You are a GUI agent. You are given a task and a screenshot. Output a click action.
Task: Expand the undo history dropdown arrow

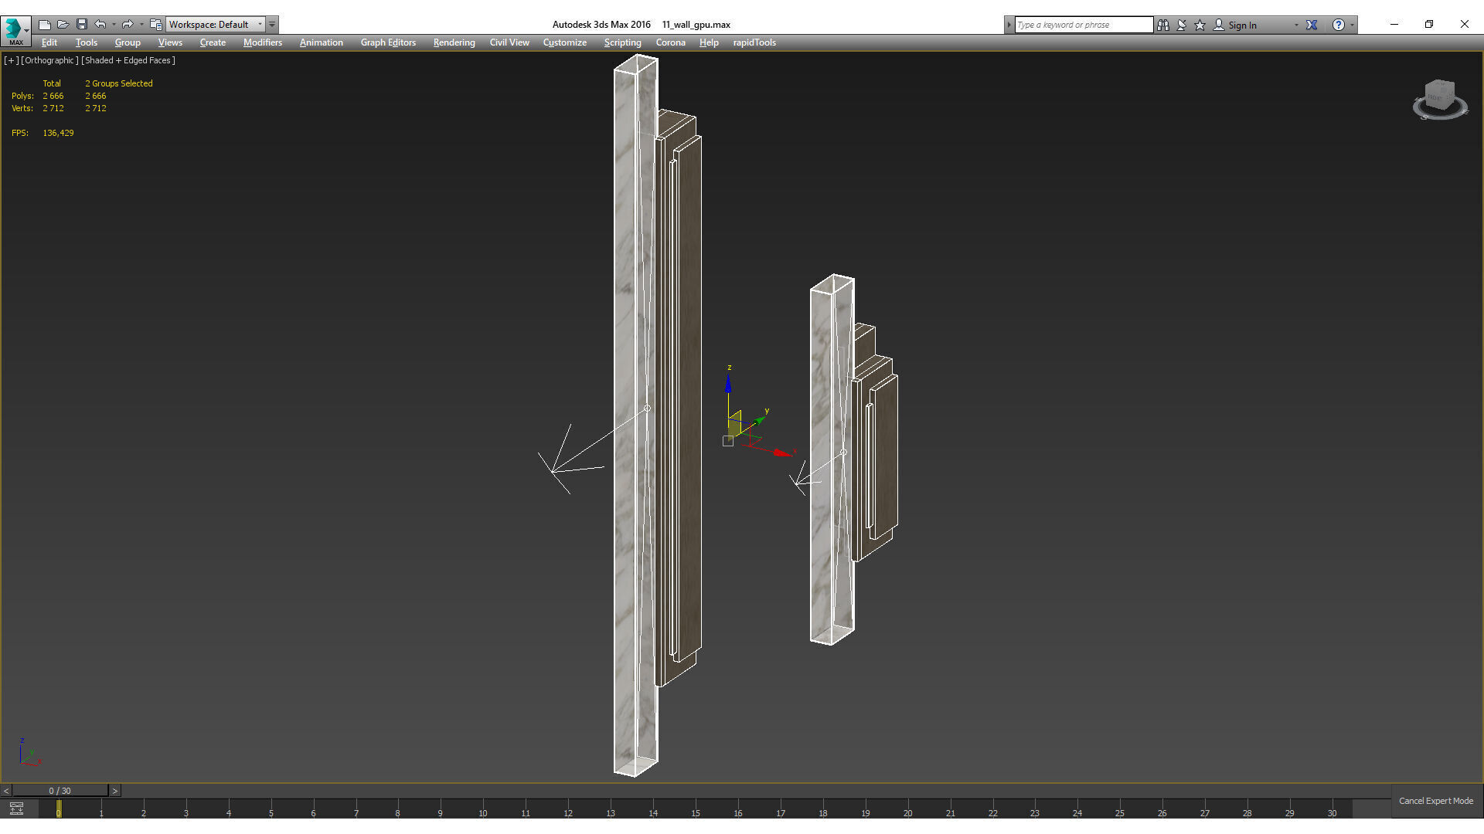click(x=114, y=25)
